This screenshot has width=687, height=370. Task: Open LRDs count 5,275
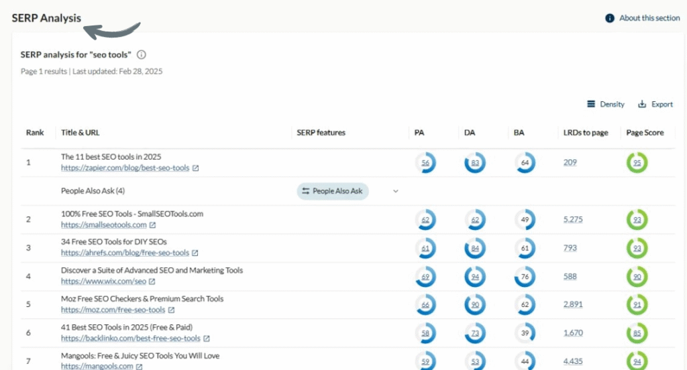pos(573,219)
